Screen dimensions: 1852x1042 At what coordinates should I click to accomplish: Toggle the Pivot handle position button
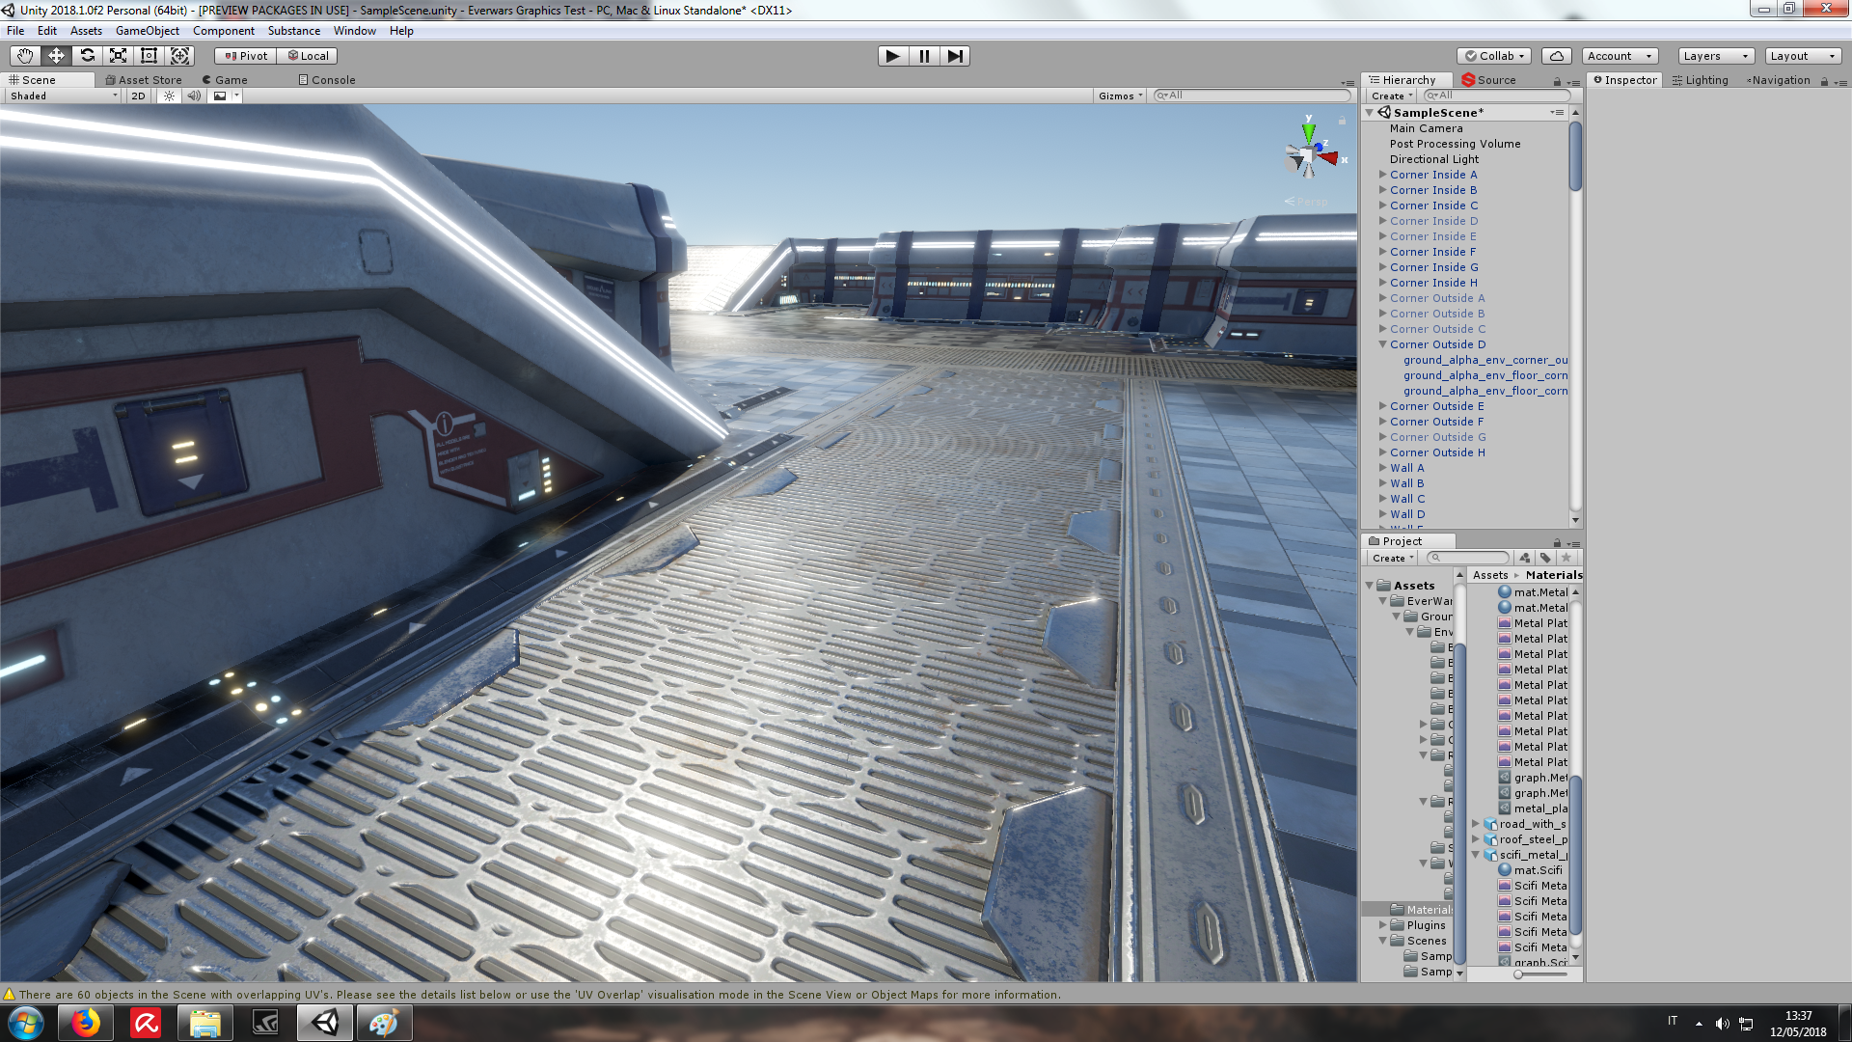click(x=246, y=56)
